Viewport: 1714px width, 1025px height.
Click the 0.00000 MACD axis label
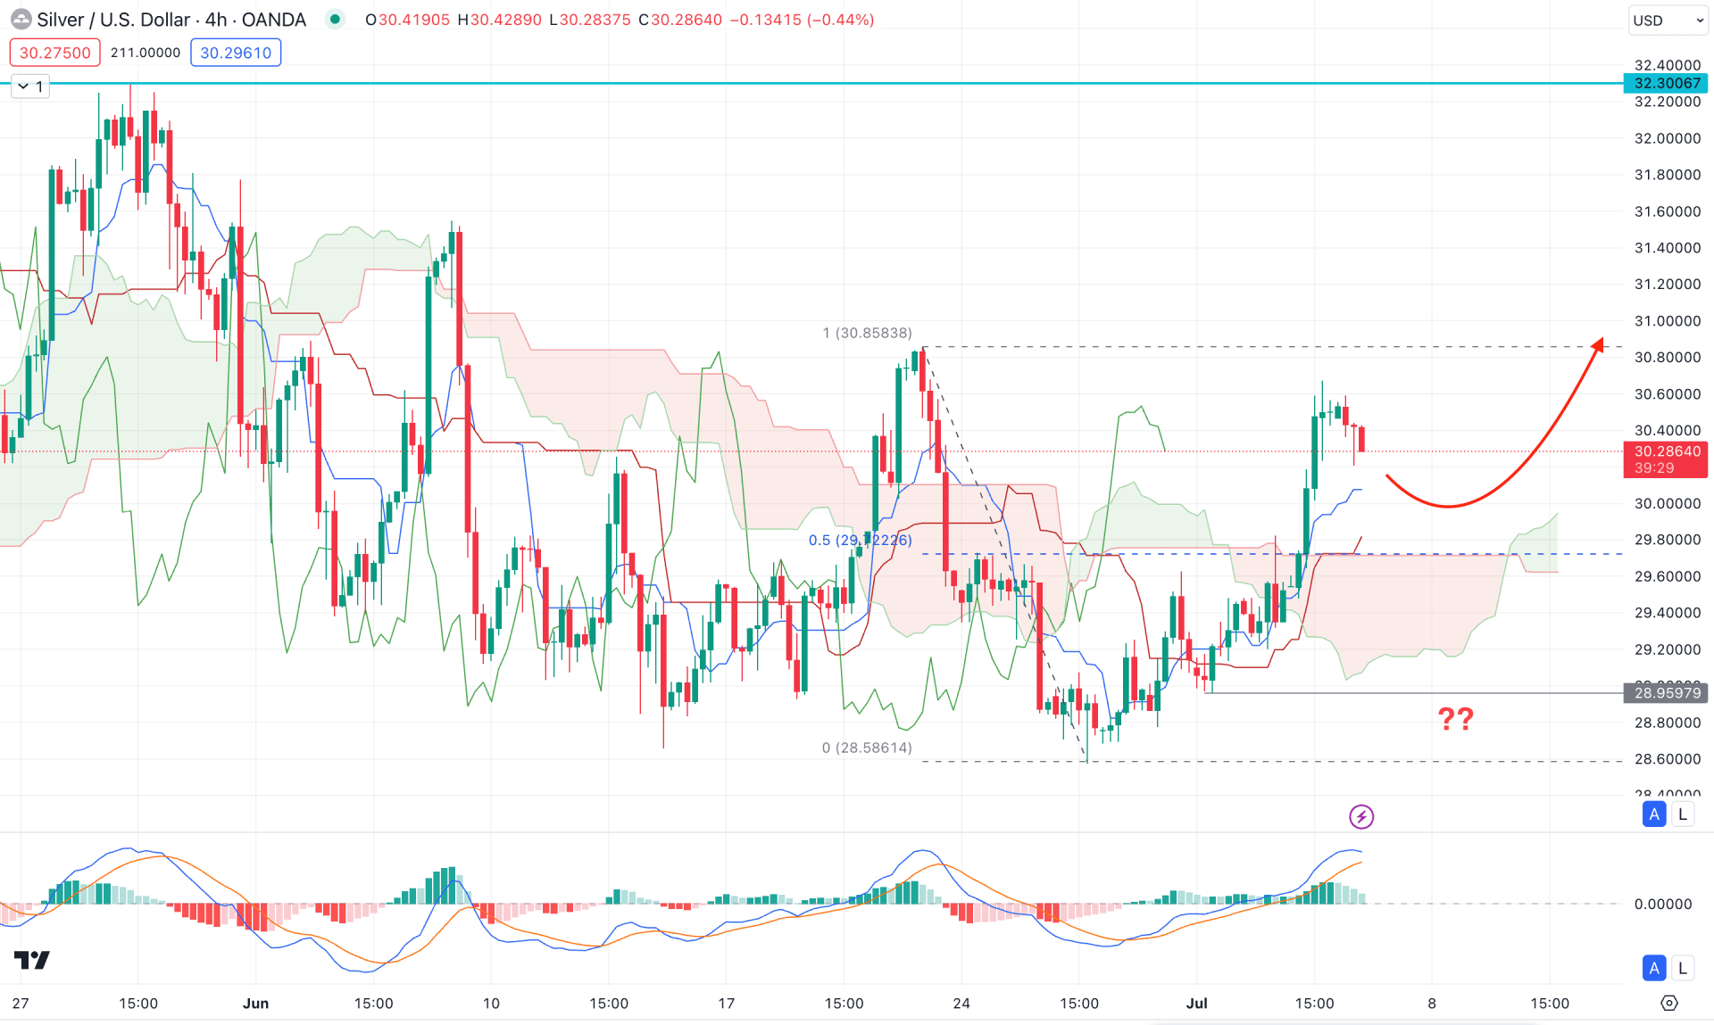coord(1662,904)
